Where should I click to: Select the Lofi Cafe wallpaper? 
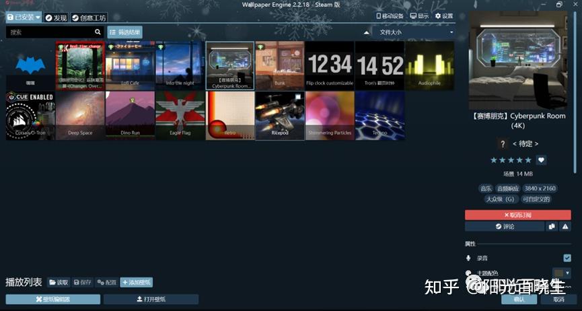point(130,65)
